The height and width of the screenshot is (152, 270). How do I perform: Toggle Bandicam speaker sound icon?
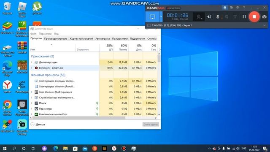(x=209, y=17)
